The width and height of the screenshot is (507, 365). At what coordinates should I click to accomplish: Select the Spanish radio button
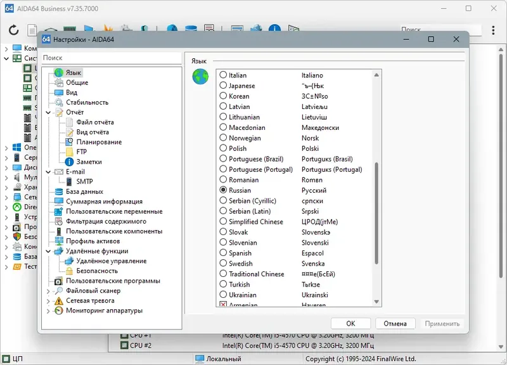tap(223, 253)
